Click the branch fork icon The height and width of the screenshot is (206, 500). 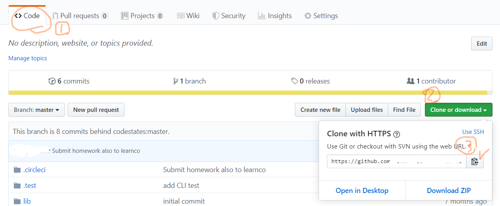coord(175,81)
